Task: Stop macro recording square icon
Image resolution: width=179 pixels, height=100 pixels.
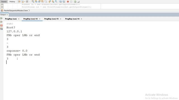Action: coord(71,2)
